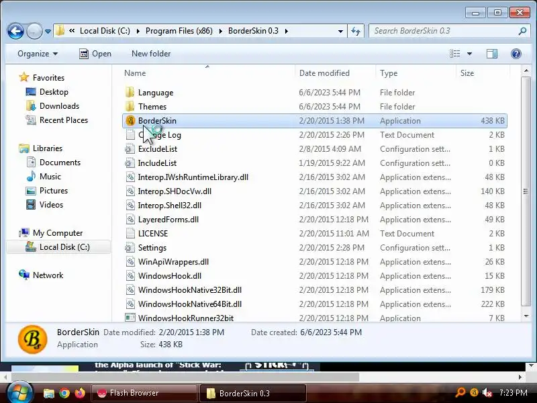Select the IncludeList configuration file icon
This screenshot has height=403, width=537.
point(130,163)
